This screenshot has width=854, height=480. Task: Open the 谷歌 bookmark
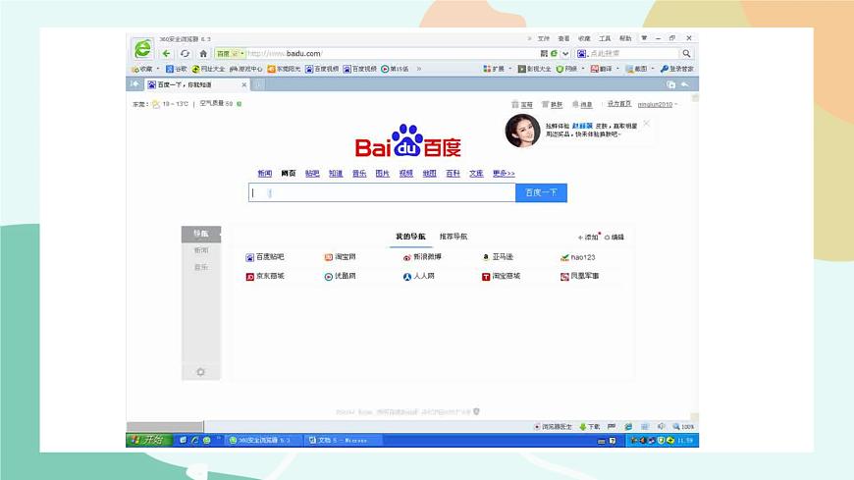[177, 69]
